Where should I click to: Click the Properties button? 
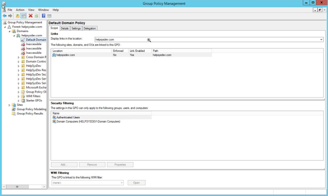point(120,164)
